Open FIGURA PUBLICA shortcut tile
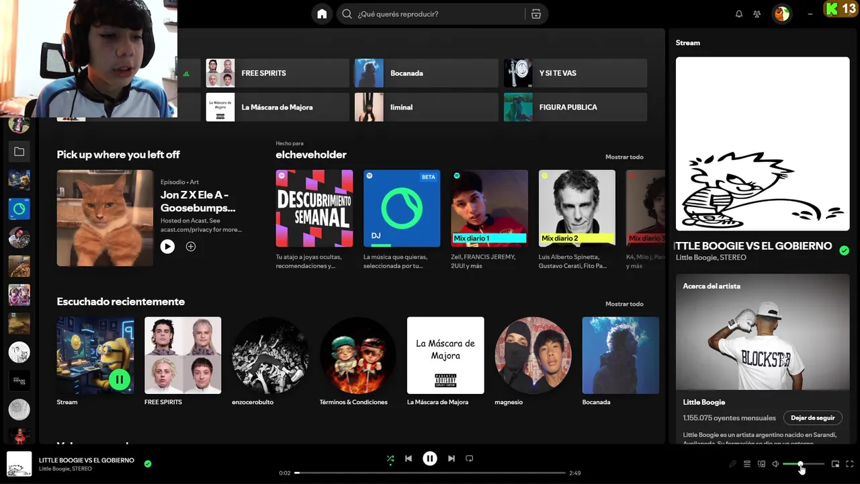Viewport: 860px width, 484px height. (576, 107)
